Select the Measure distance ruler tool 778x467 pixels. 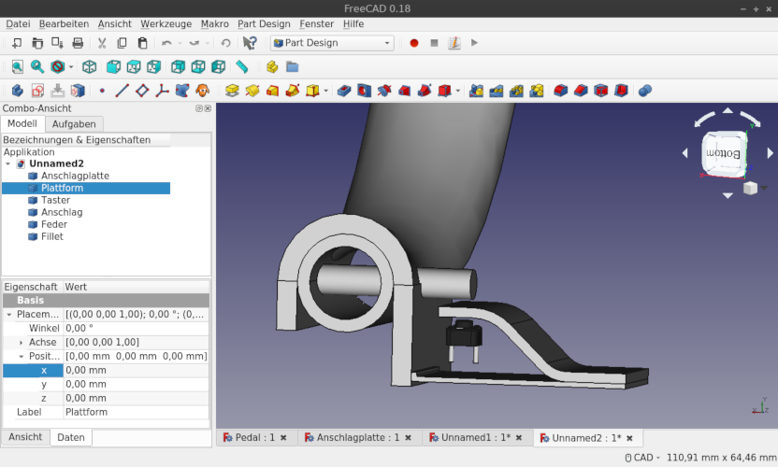point(242,67)
